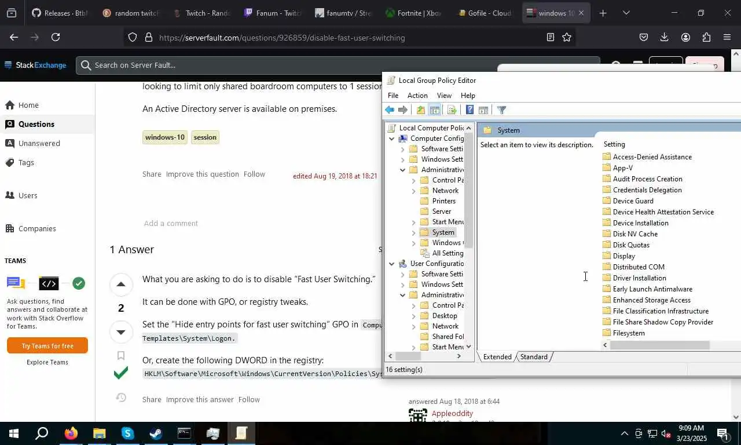The width and height of the screenshot is (741, 445).
Task: Toggle reader view in the address bar
Action: point(550,37)
